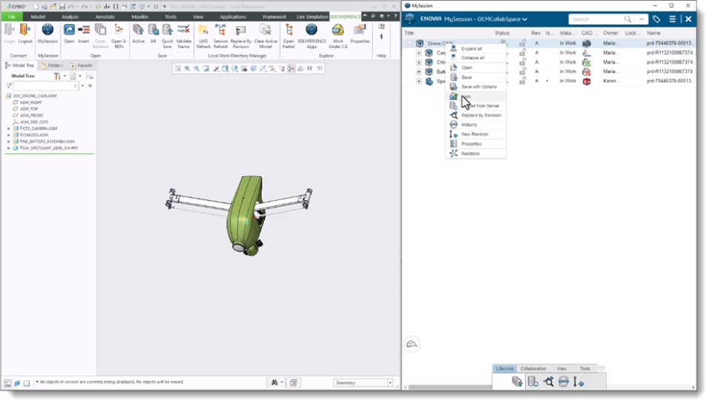Select Replace by Revision in context menu
The width and height of the screenshot is (712, 406).
tap(475, 116)
